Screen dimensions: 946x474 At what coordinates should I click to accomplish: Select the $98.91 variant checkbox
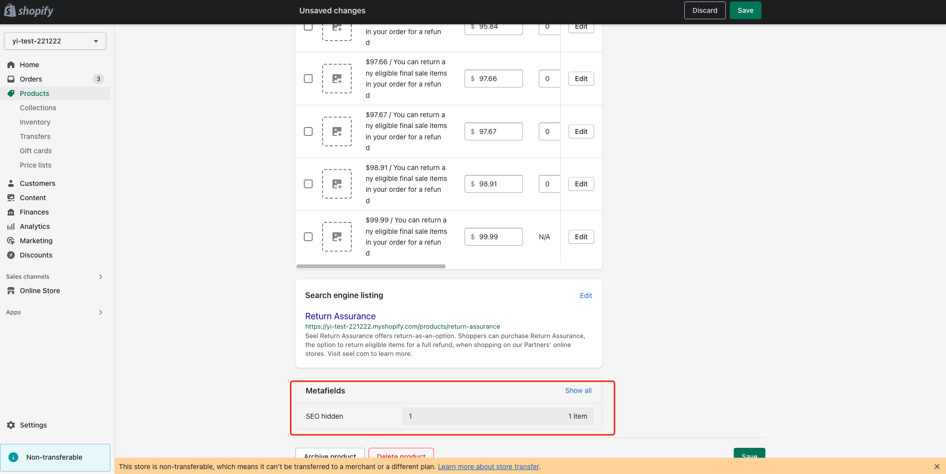click(308, 184)
